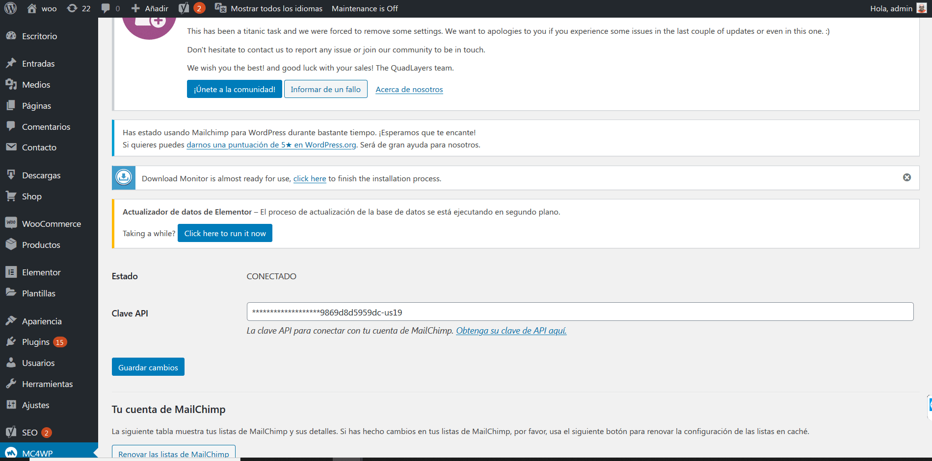The width and height of the screenshot is (932, 461).
Task: Click the Ajustes settings icon
Action: click(x=11, y=405)
